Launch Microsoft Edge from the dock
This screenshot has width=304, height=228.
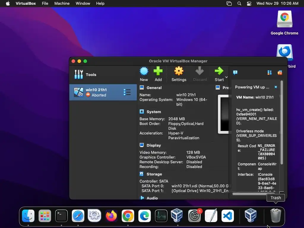(145, 216)
